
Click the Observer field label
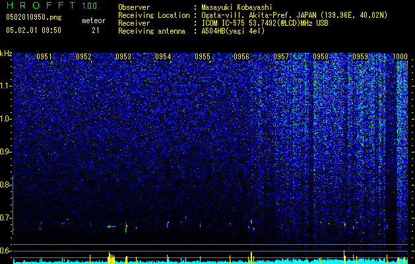pos(134,7)
